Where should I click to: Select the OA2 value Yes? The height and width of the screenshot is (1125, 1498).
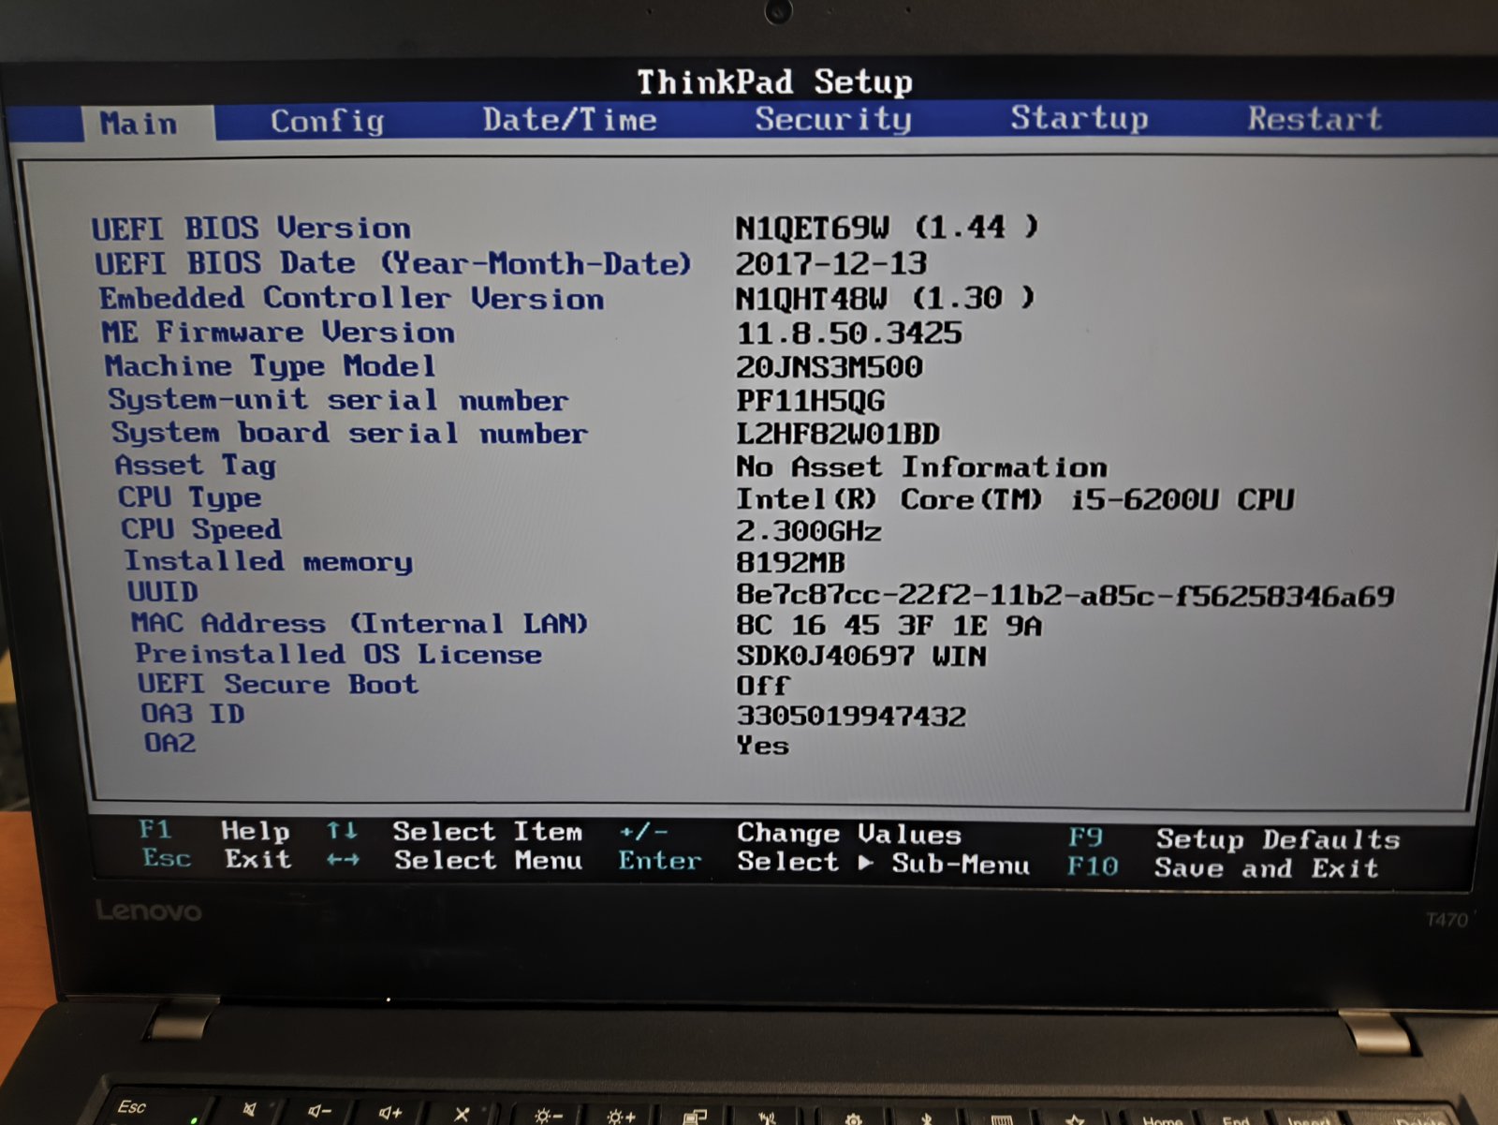click(x=762, y=746)
